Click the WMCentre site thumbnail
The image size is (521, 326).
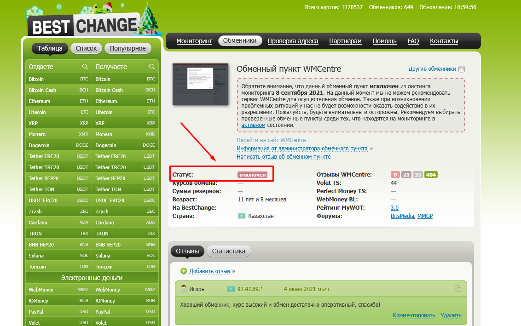[x=200, y=84]
